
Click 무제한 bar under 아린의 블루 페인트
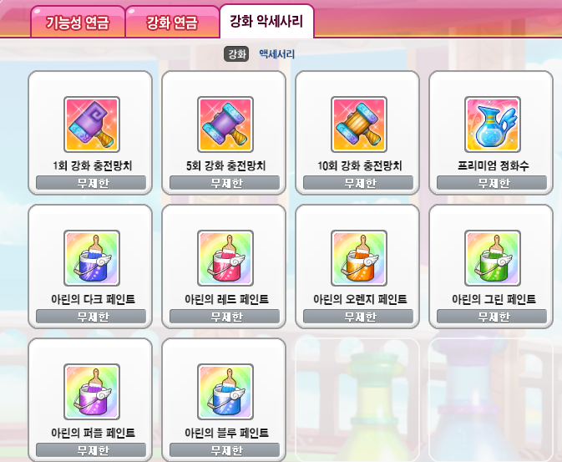coord(225,449)
